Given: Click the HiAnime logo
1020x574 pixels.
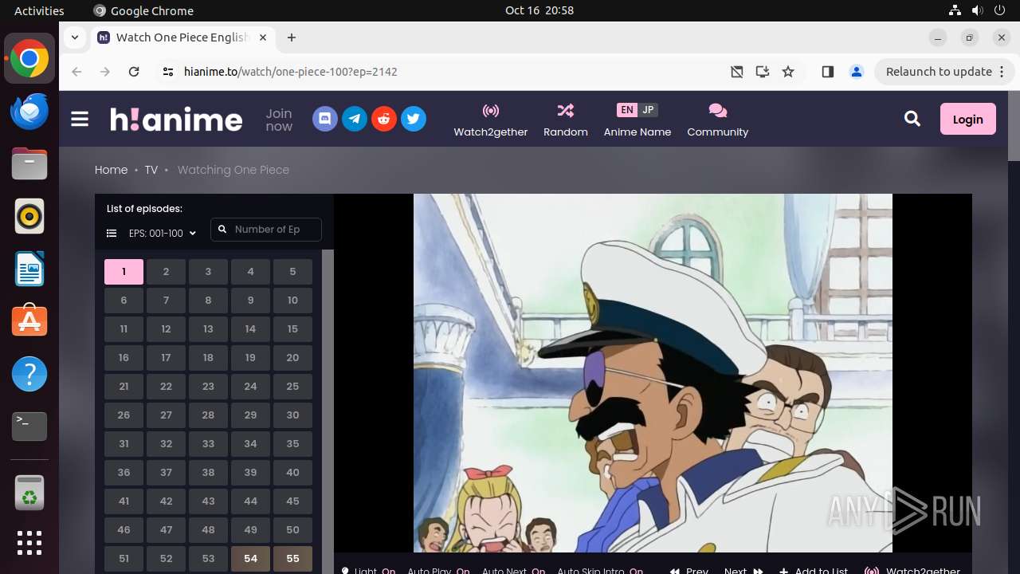Looking at the screenshot, I should 176,120.
